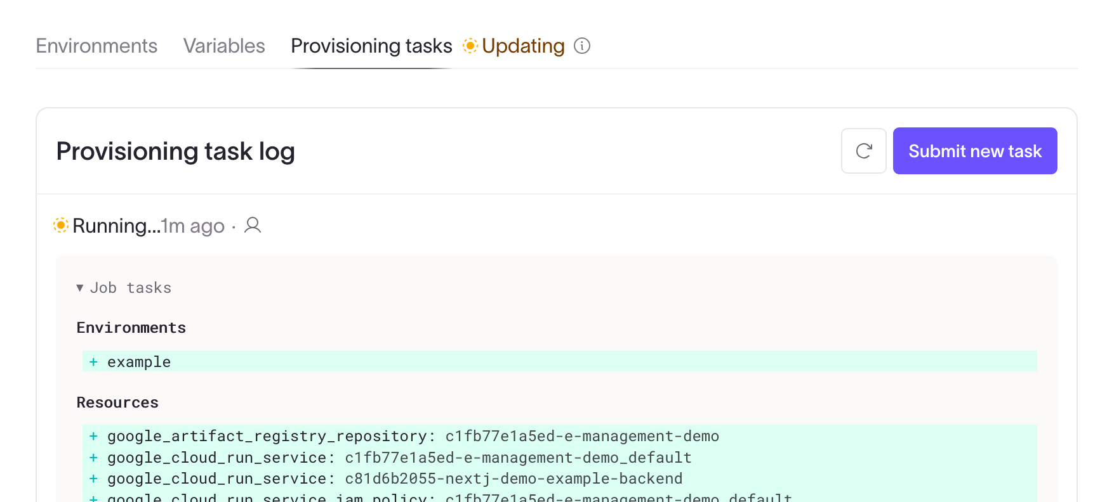Select the c81d6b2055-nextj-demo-example-backend line
Viewport: 1107px width, 502px height.
tap(560, 479)
